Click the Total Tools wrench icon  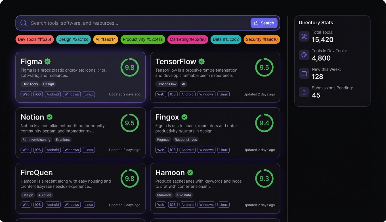coord(304,36)
